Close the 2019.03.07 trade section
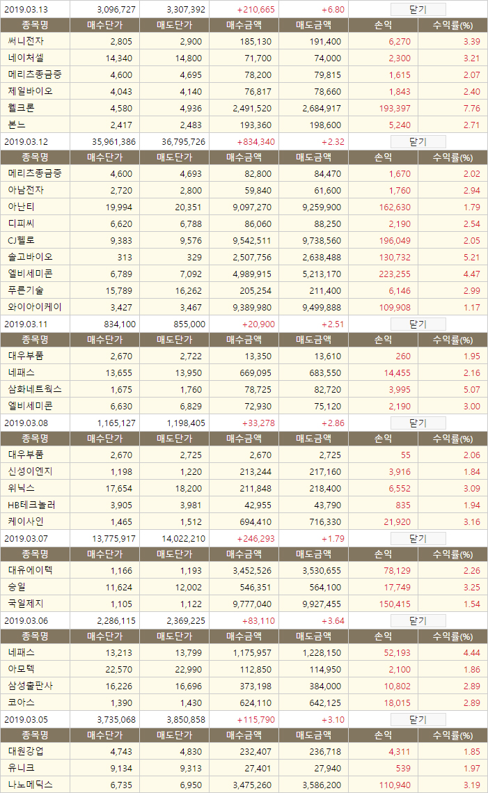 click(418, 539)
